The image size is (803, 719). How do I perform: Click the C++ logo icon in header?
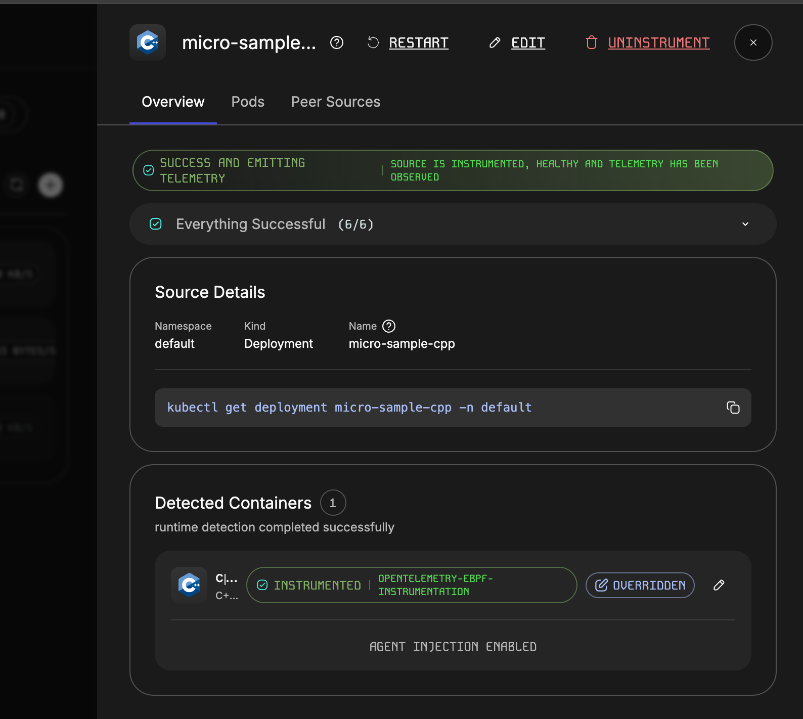tap(148, 42)
